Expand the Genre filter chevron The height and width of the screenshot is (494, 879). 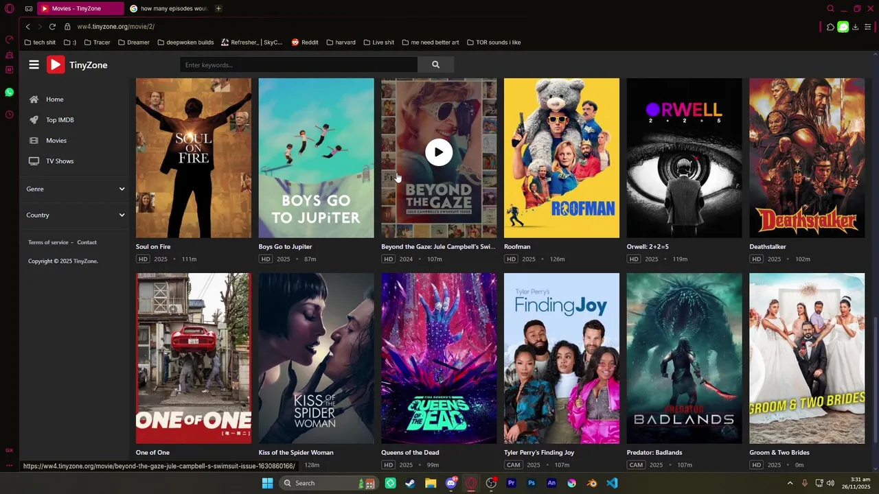click(122, 189)
